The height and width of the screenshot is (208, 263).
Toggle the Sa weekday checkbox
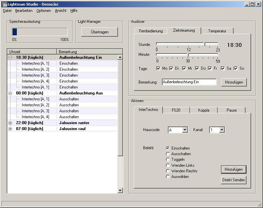click(x=223, y=68)
